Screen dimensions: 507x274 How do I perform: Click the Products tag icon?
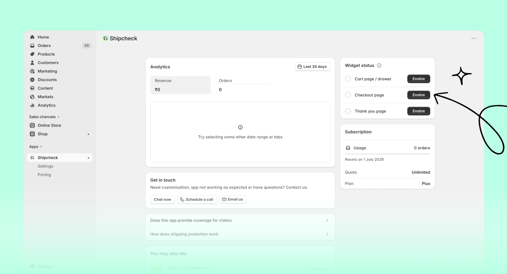(32, 54)
